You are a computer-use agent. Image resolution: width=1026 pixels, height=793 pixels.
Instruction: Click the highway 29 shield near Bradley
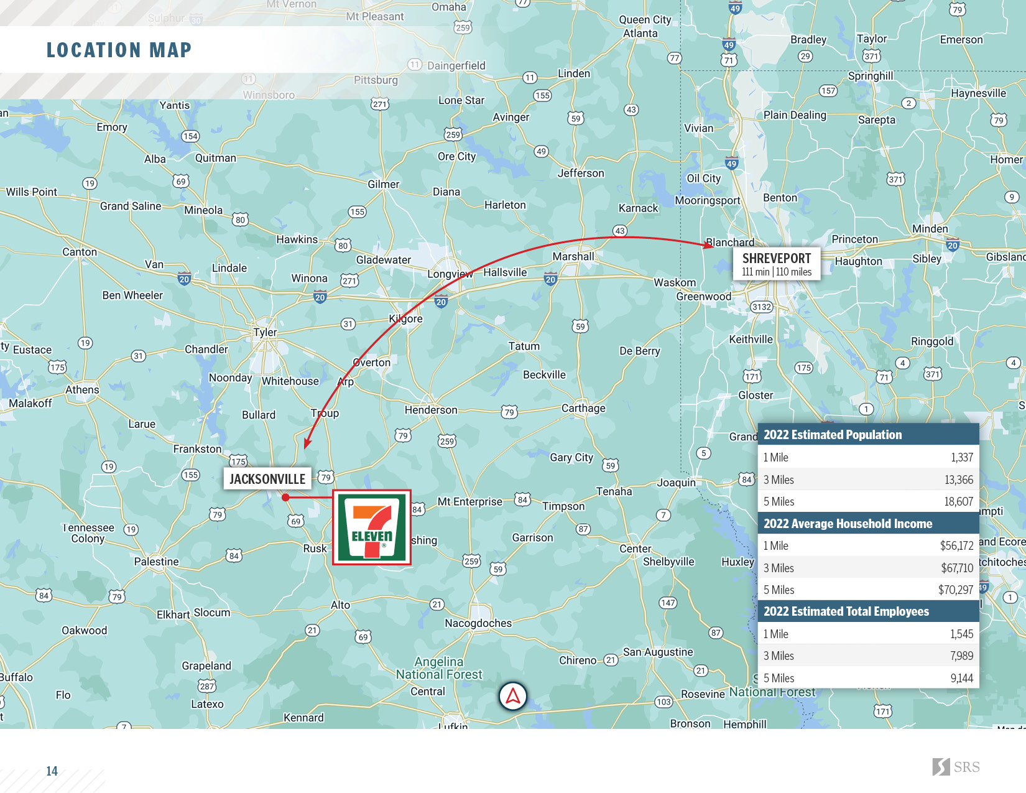click(x=805, y=56)
